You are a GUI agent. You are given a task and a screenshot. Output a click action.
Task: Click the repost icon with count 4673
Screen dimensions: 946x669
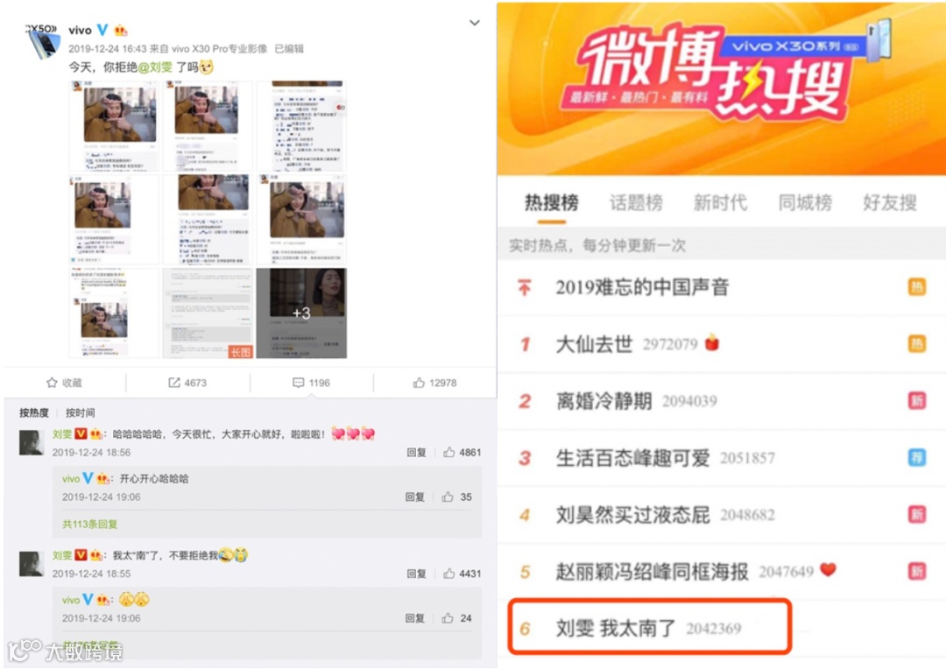click(x=174, y=383)
